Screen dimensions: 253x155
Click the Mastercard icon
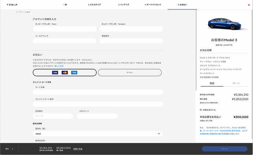pos(65,72)
